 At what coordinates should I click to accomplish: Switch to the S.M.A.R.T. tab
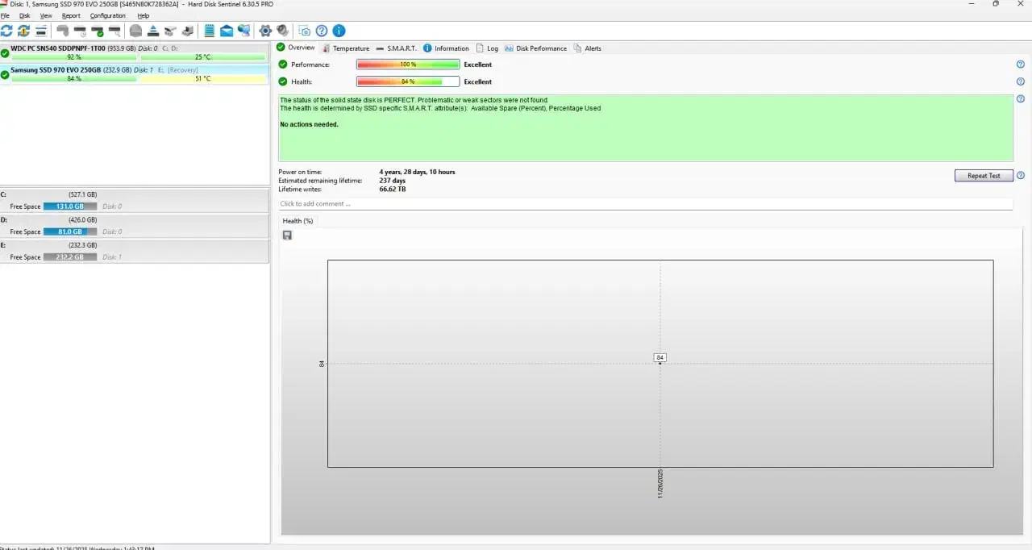[397, 48]
